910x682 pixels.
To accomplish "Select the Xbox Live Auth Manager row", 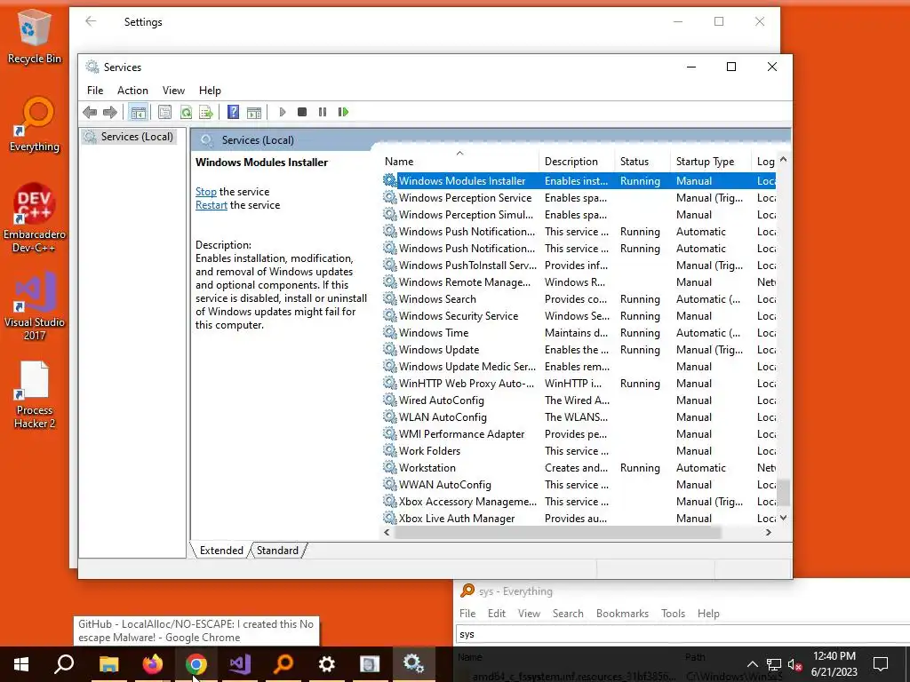I will coord(579,518).
